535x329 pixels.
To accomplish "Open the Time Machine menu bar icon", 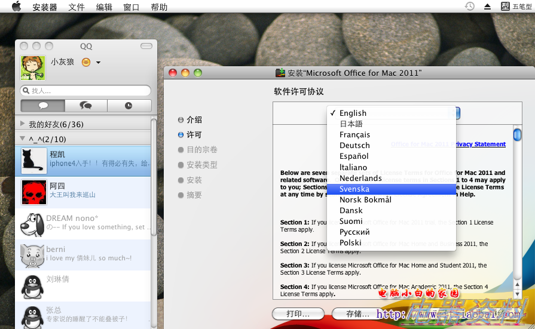I will point(470,7).
